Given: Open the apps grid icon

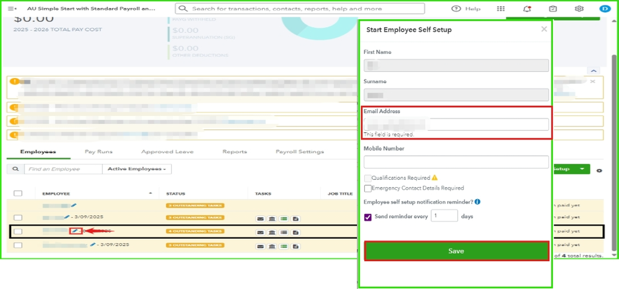Looking at the screenshot, I should (501, 9).
